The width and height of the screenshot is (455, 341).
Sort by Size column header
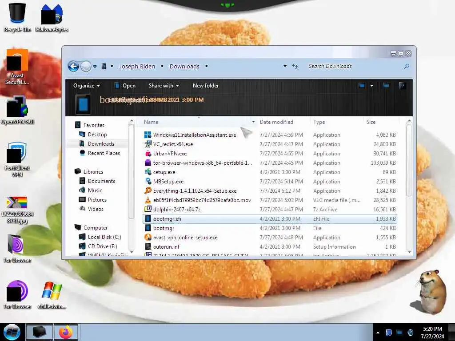point(371,122)
